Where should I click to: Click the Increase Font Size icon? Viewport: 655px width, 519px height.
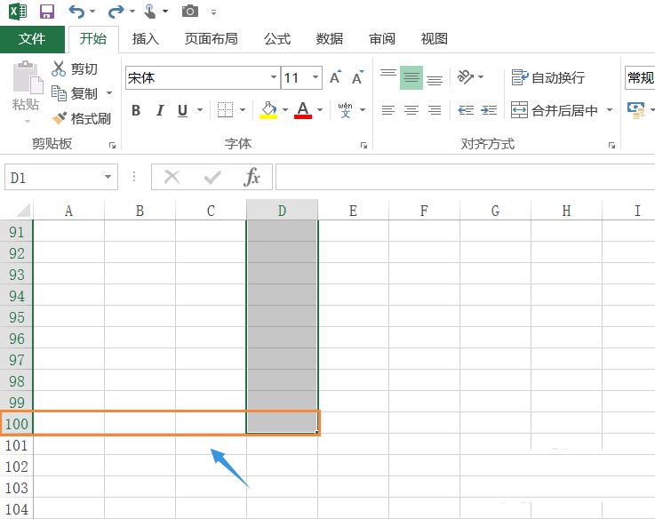336,78
